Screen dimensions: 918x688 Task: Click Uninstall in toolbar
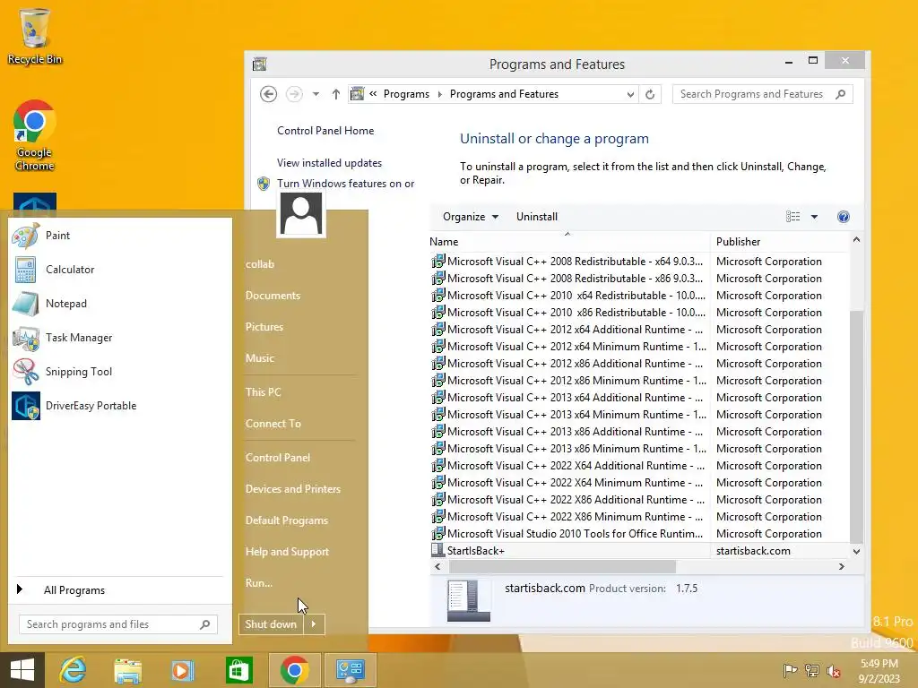(537, 217)
